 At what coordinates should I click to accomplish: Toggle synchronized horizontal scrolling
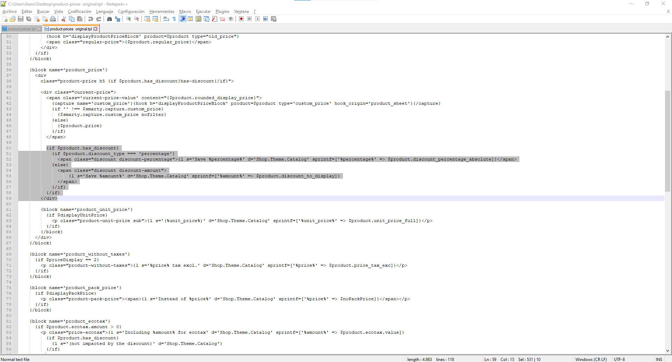(x=155, y=19)
